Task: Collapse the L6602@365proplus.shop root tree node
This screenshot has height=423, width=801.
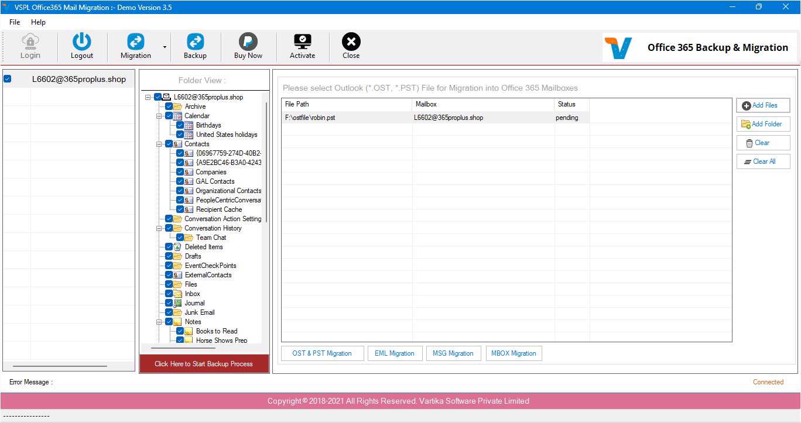Action: click(x=148, y=97)
